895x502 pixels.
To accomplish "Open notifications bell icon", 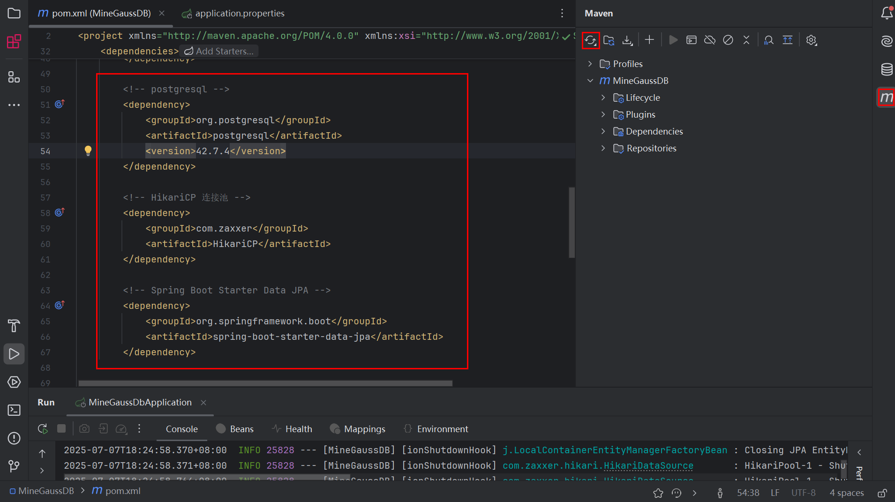I will (x=886, y=13).
